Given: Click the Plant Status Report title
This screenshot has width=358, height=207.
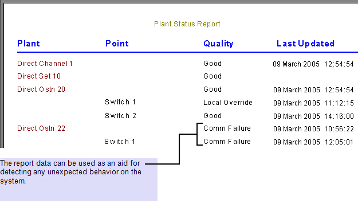Looking at the screenshot, I should coord(187,24).
